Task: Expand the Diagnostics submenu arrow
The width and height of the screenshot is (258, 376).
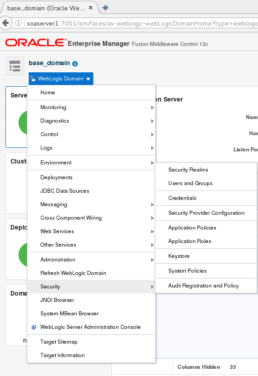Action: click(x=152, y=121)
